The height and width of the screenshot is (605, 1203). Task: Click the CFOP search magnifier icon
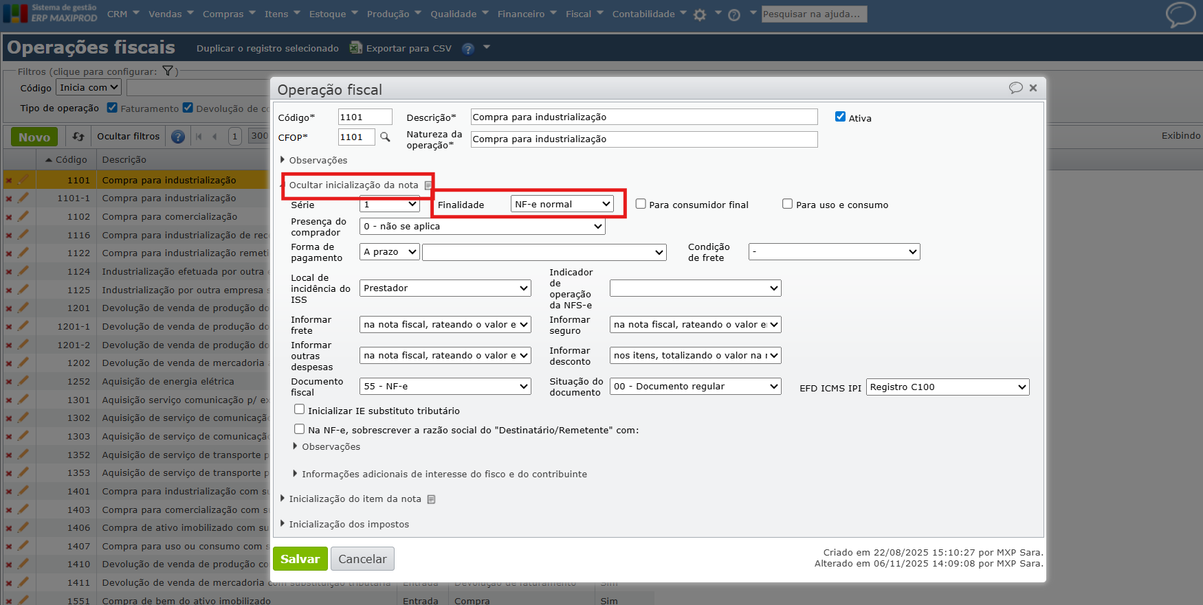[x=385, y=137]
